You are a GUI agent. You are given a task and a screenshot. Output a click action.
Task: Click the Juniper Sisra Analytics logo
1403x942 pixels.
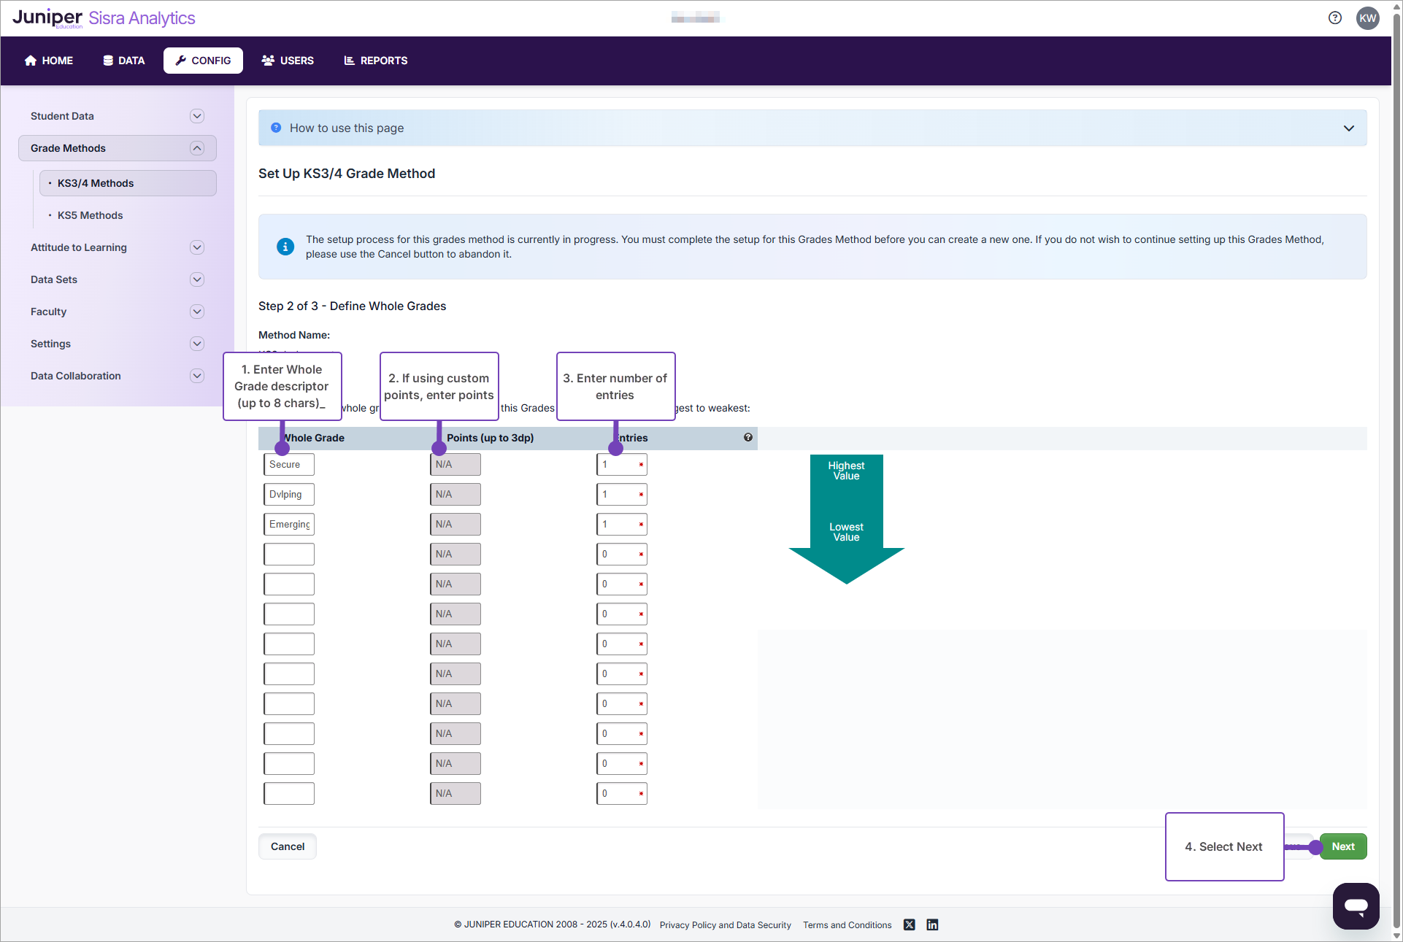104,18
